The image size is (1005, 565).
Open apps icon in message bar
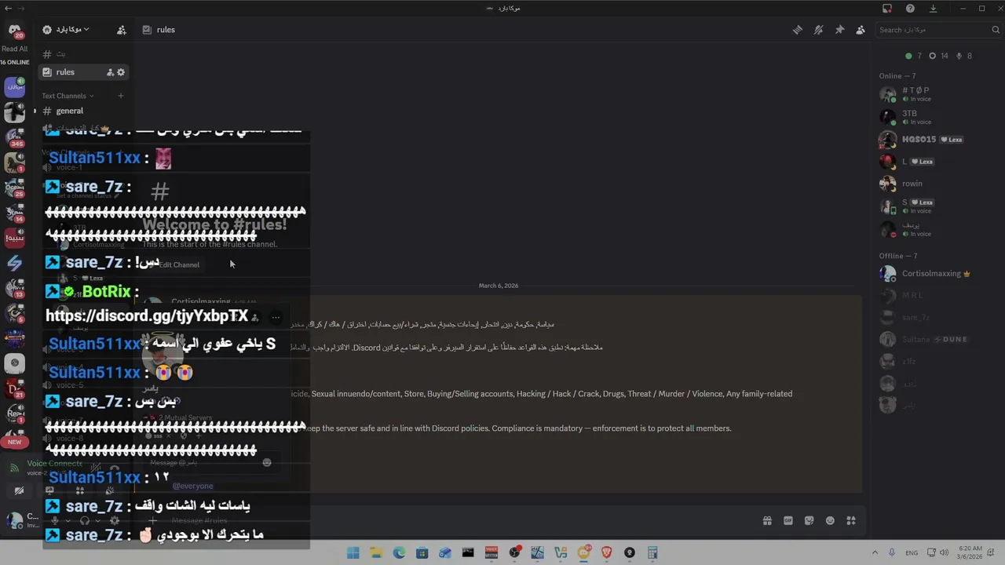(x=851, y=520)
